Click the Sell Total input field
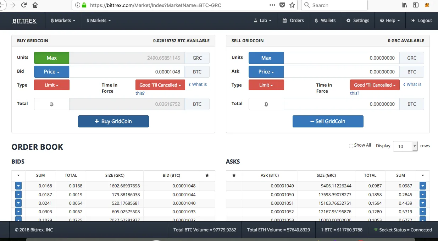The height and width of the screenshot is (241, 438). [x=342, y=104]
